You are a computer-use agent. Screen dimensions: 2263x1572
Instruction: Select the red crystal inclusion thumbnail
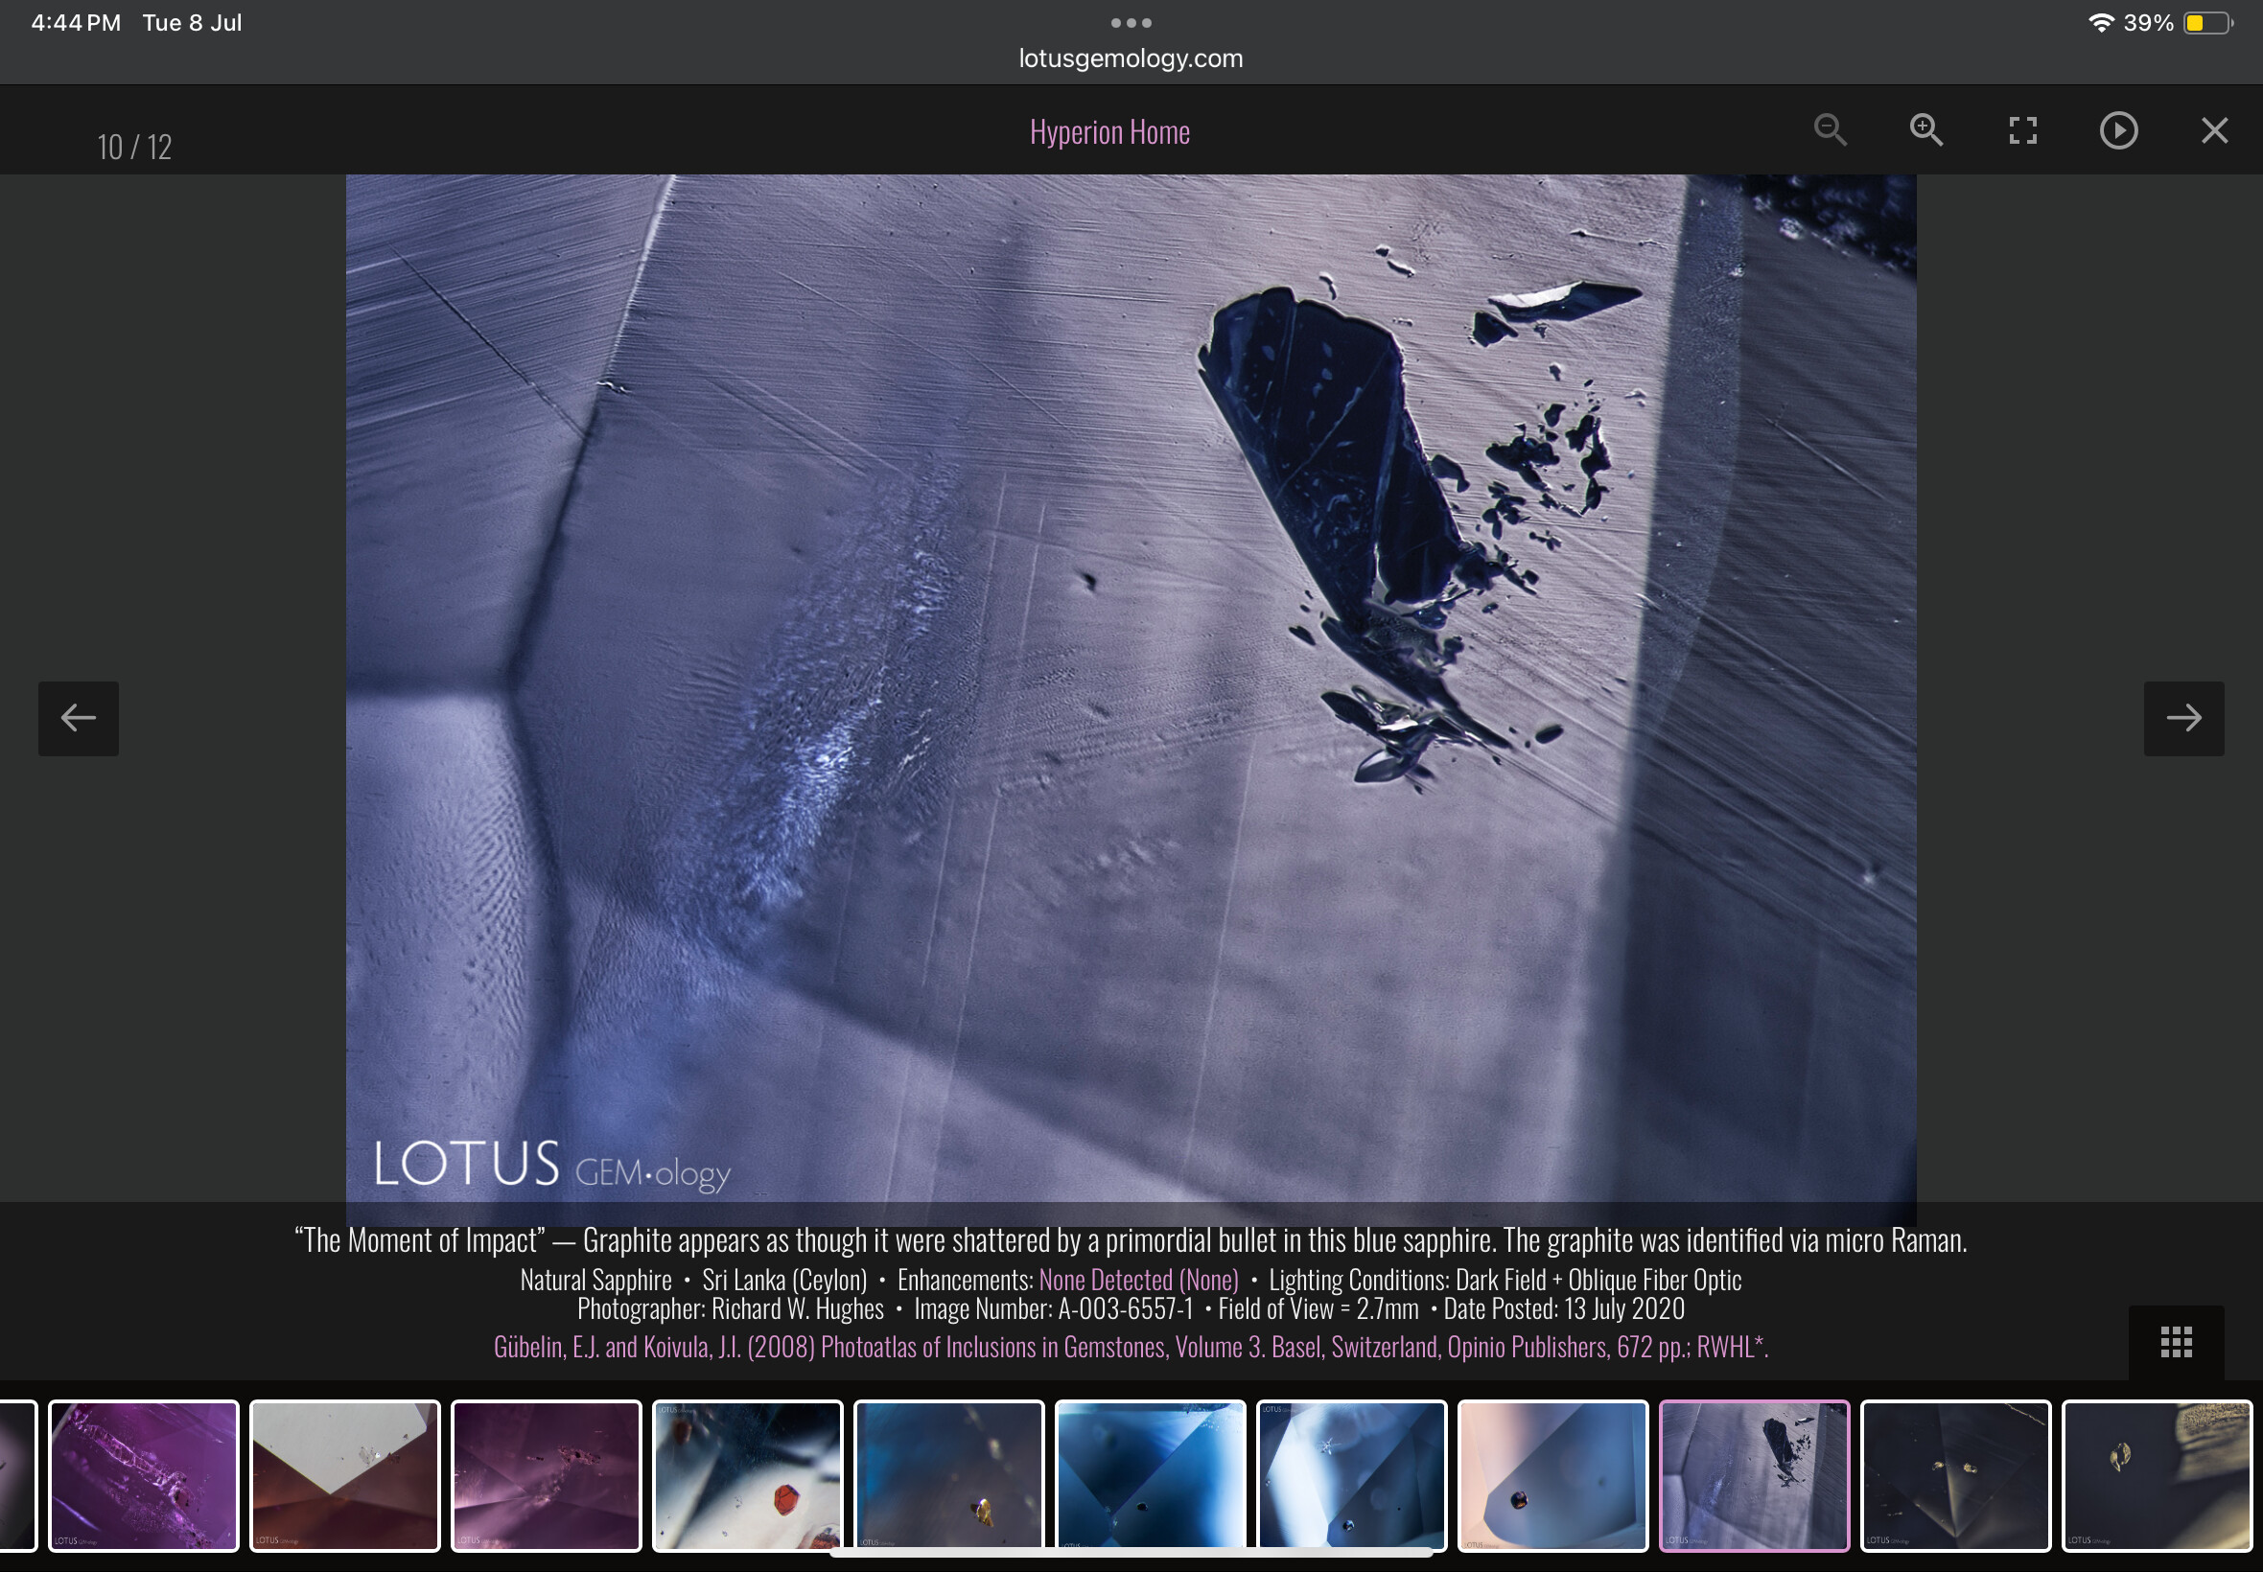pyautogui.click(x=748, y=1475)
